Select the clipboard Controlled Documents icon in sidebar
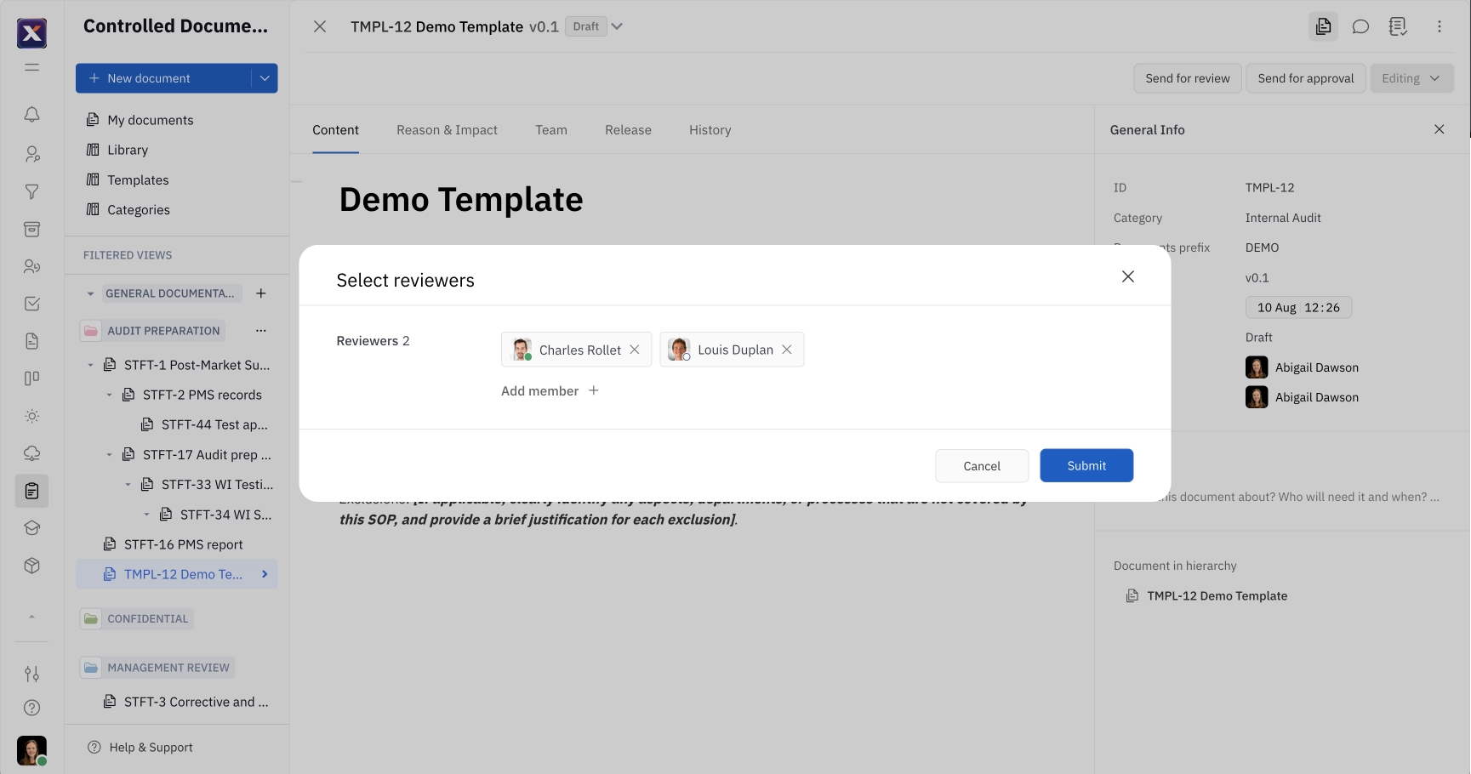 (x=31, y=491)
